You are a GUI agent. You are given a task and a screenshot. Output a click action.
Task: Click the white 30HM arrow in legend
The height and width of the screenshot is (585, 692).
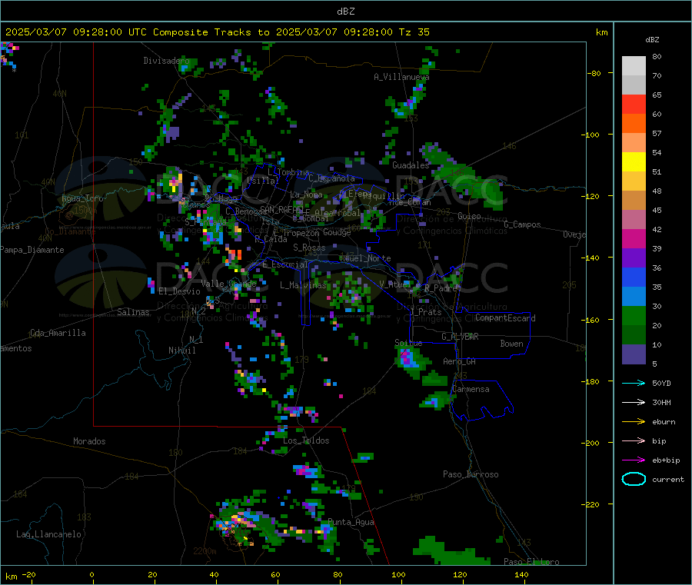[x=634, y=402]
